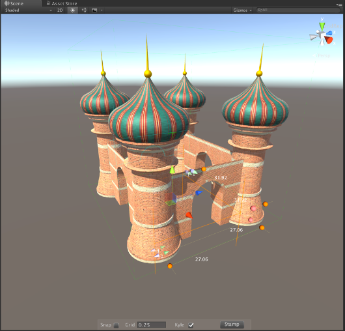Screen dimensions: 345x331
Task: Click green Y axis cone on orientation gizmo
Action: click(322, 26)
